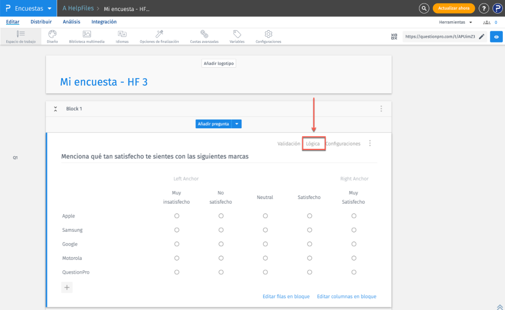Switch to Distribuir tab
505x310 pixels.
[x=41, y=22]
